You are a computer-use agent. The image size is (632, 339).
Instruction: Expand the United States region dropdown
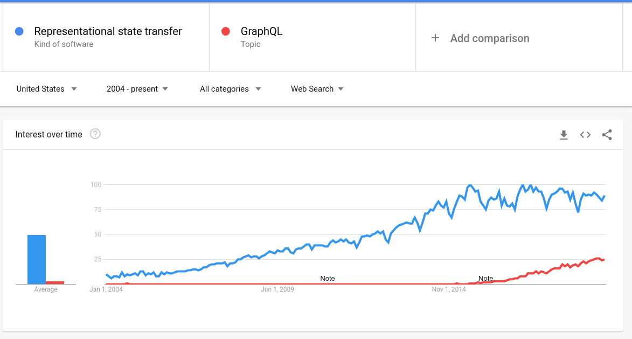click(46, 89)
